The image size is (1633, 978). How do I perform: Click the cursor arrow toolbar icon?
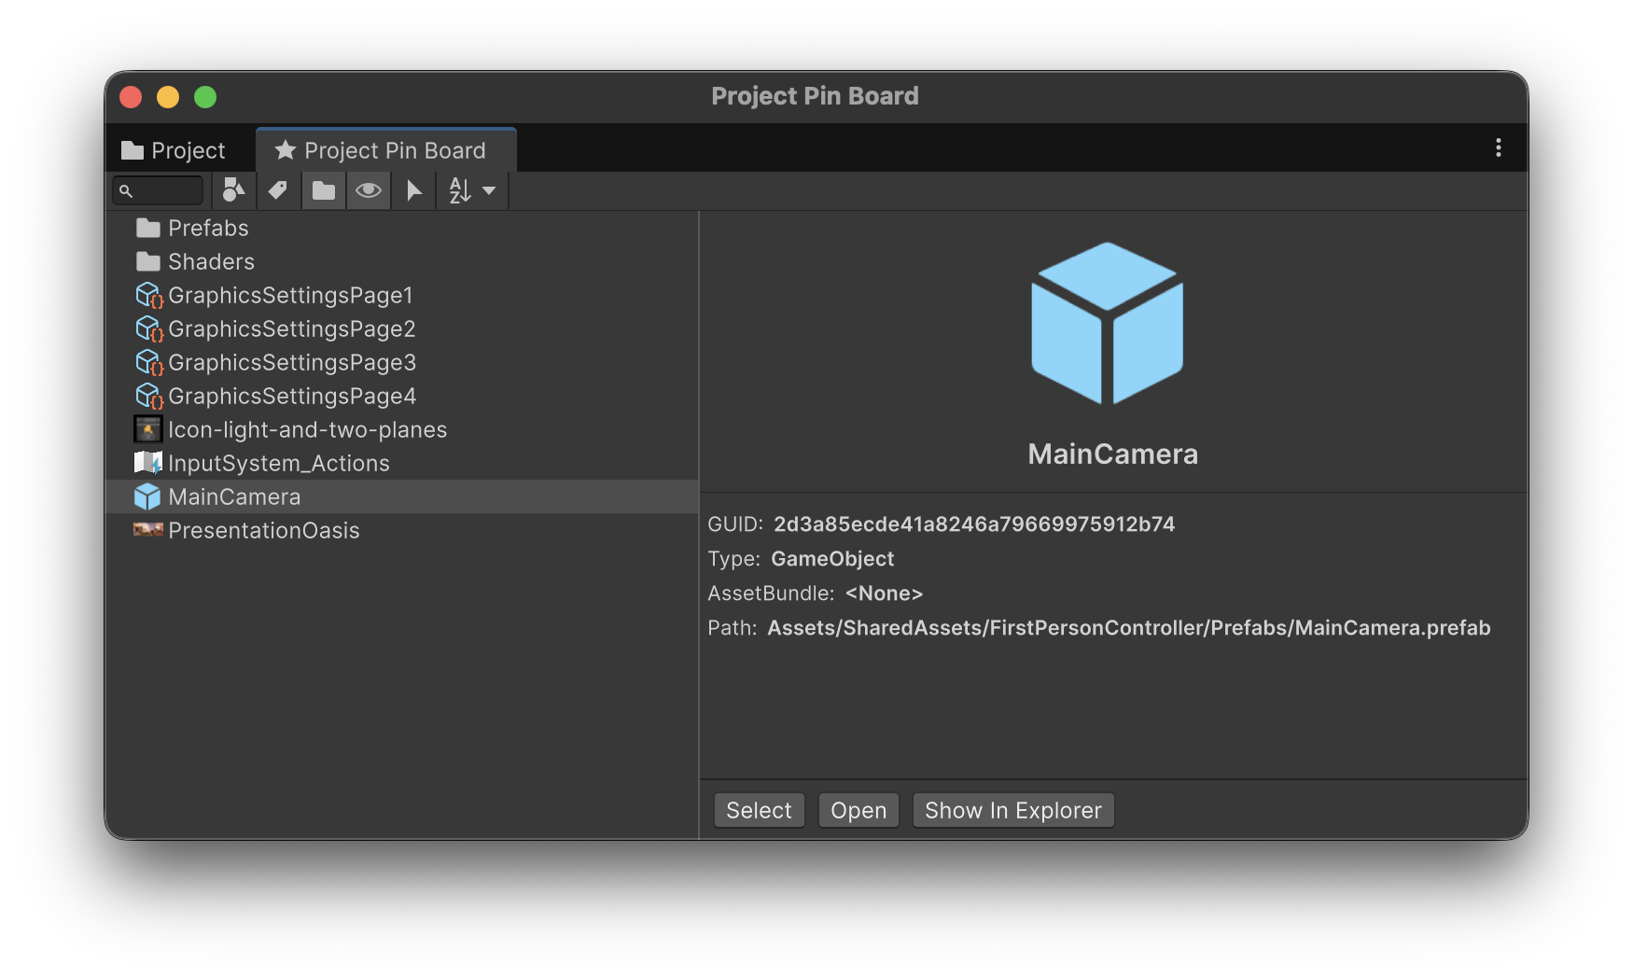(414, 190)
